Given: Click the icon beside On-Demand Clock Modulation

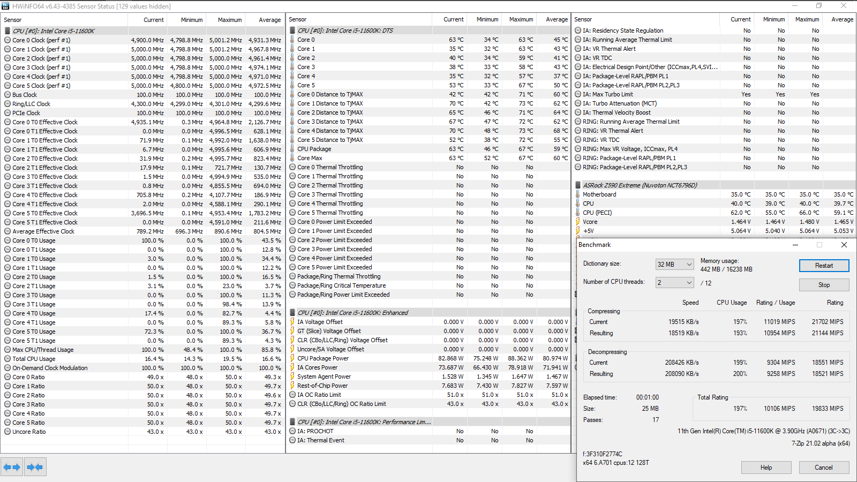Looking at the screenshot, I should (7, 368).
